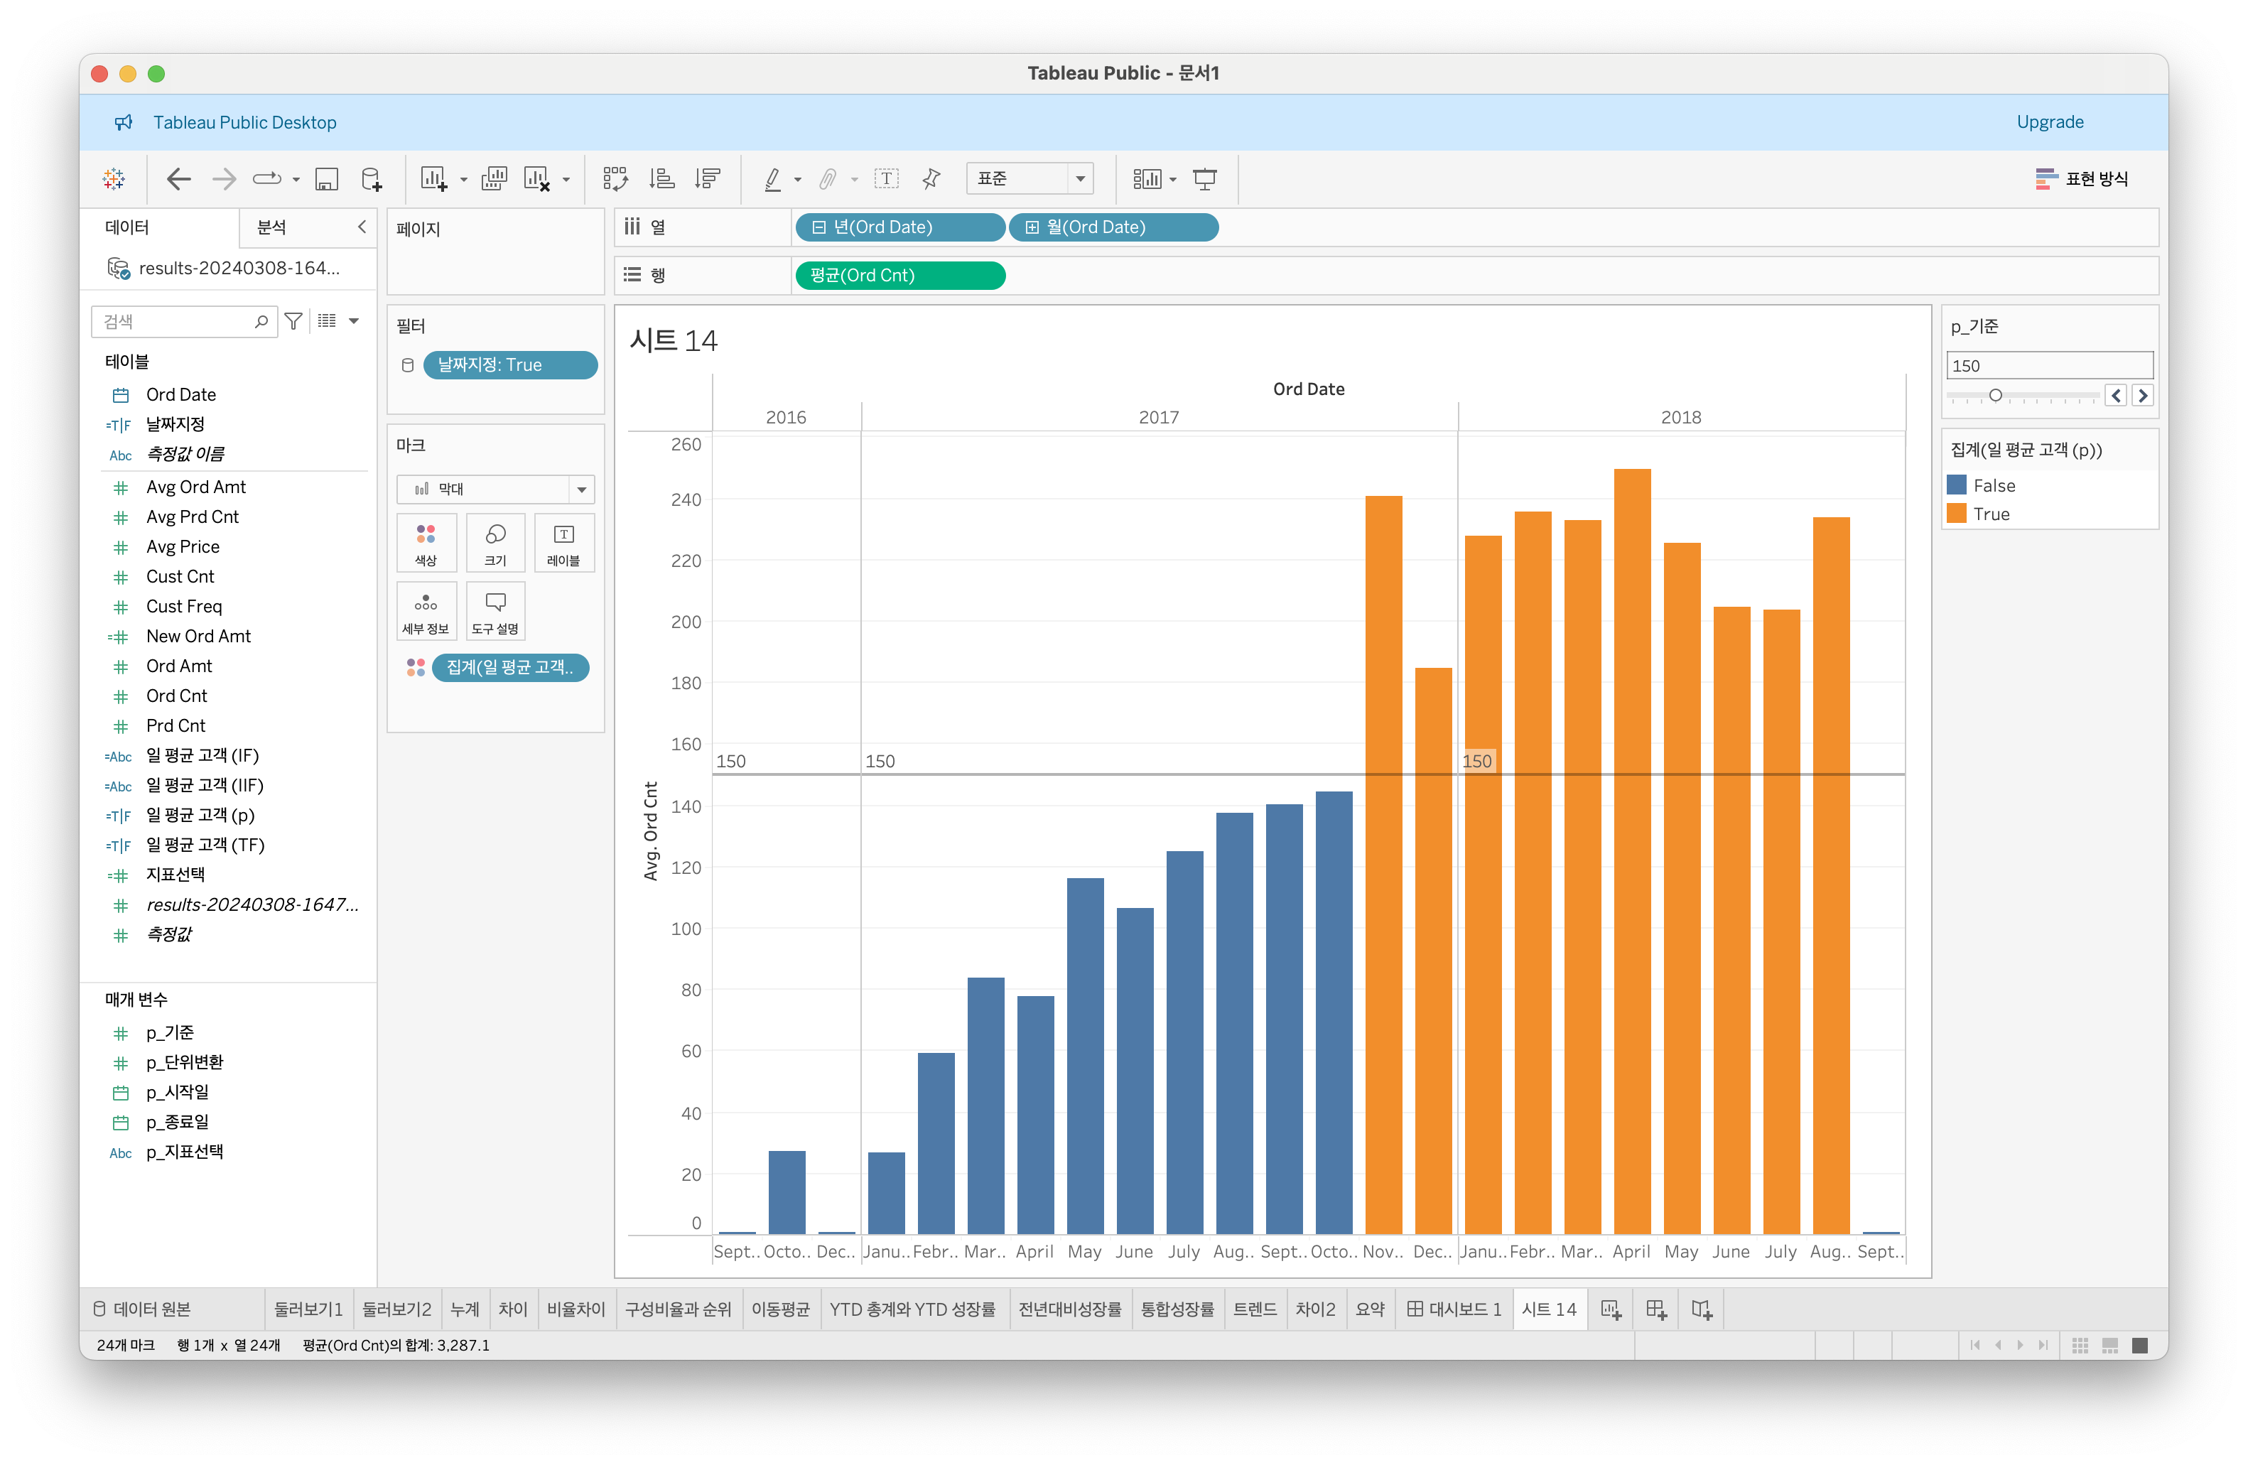This screenshot has height=1465, width=2248.
Task: Collapse the year Ord Date pill
Action: (x=819, y=227)
